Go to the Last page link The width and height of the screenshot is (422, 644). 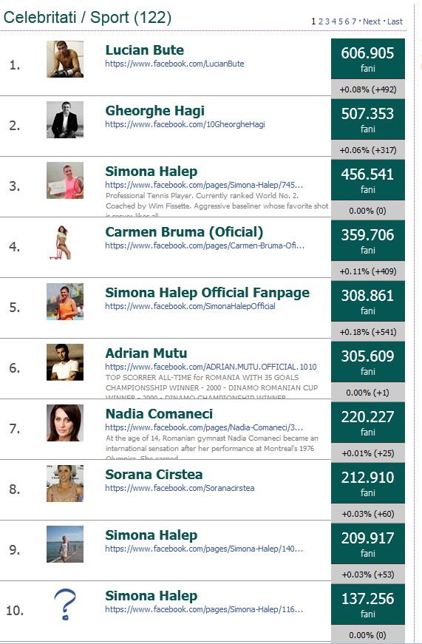(395, 21)
